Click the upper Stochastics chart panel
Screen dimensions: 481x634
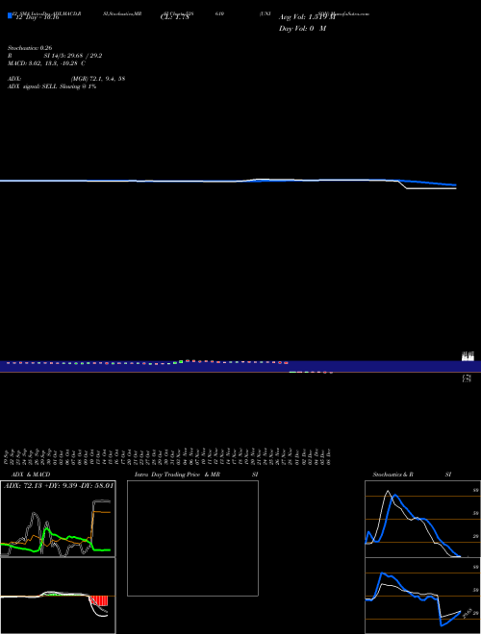(x=422, y=519)
